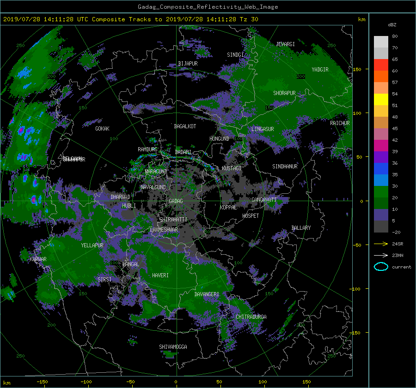The width and height of the screenshot is (416, 388).
Task: Pick the dark gray -20 dBZ swatch
Action: pos(381,227)
